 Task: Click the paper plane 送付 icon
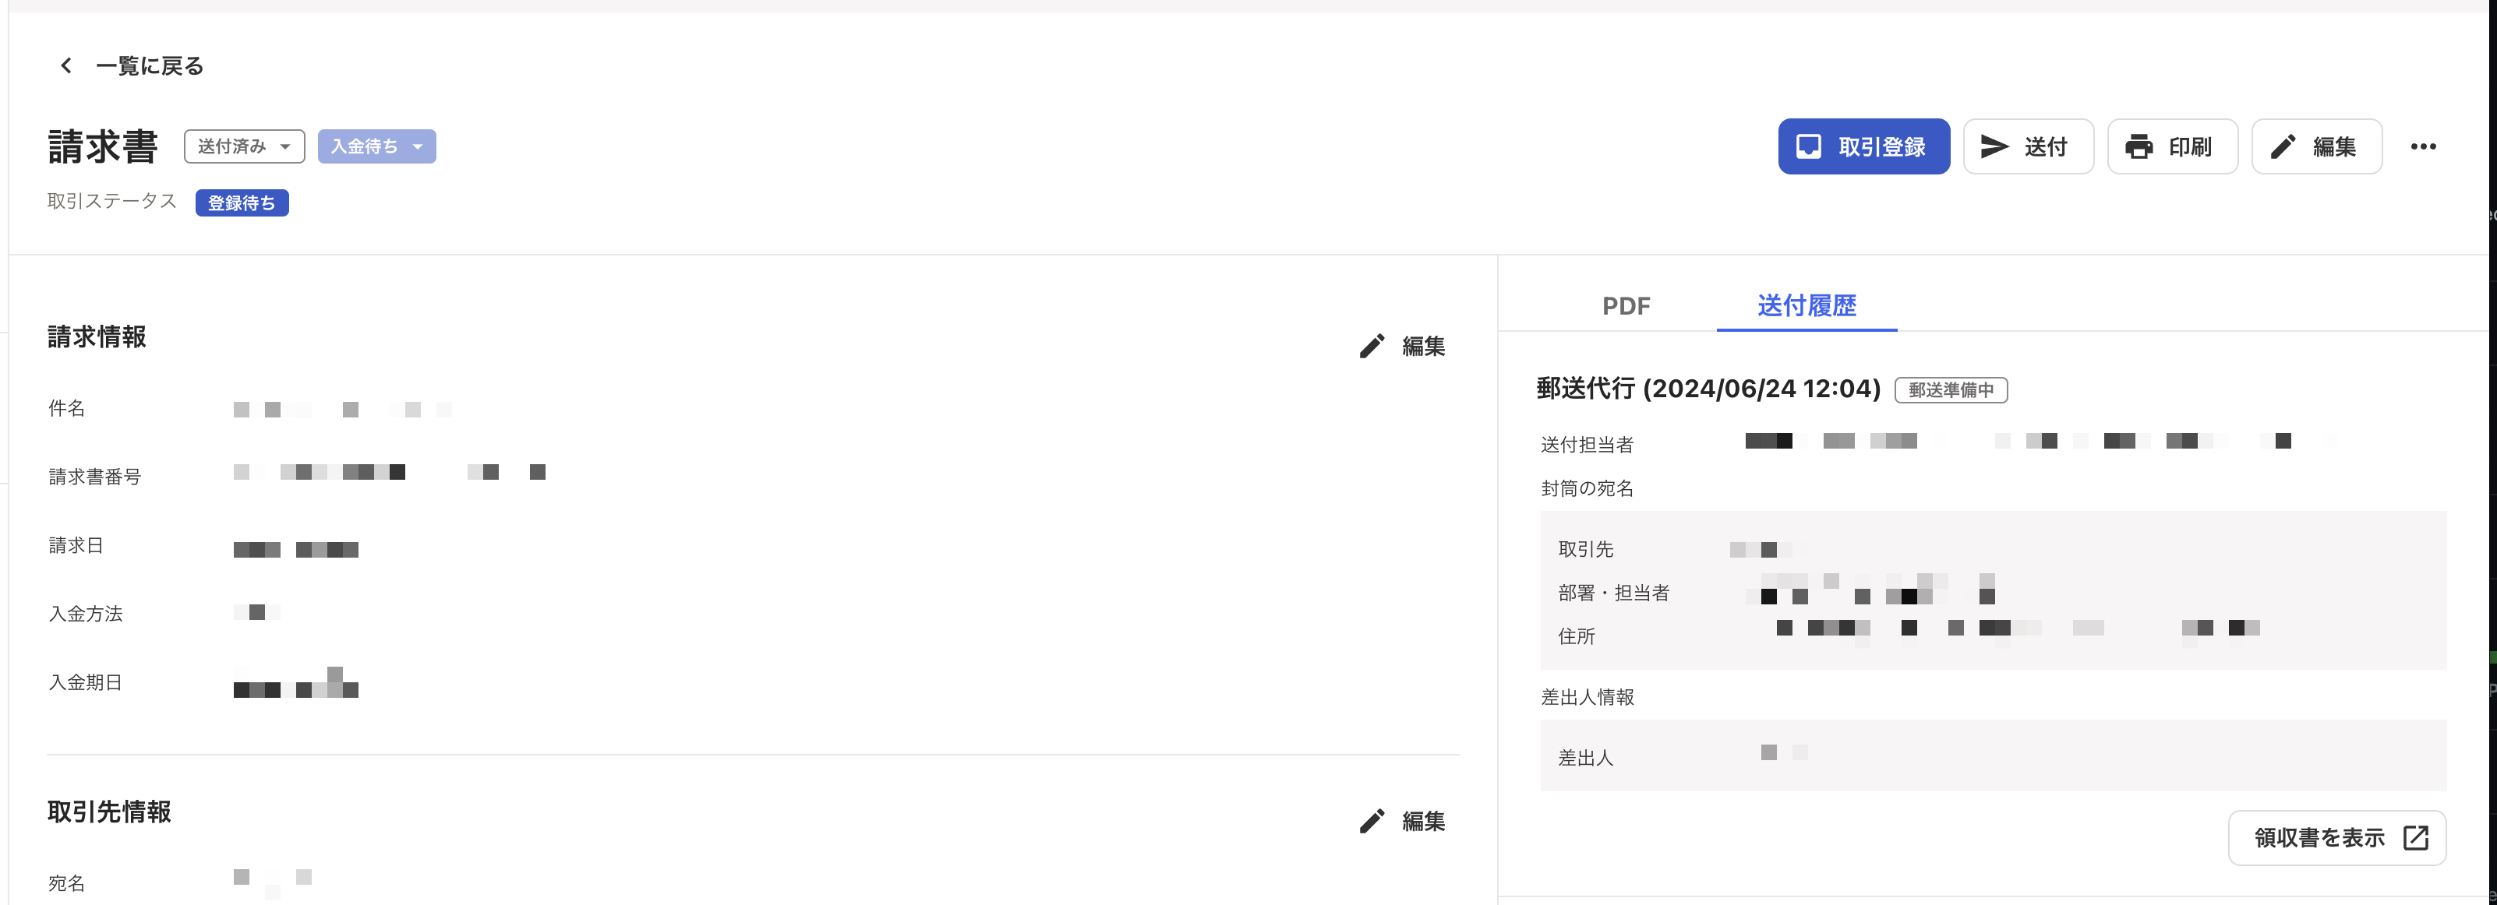pos(1994,146)
